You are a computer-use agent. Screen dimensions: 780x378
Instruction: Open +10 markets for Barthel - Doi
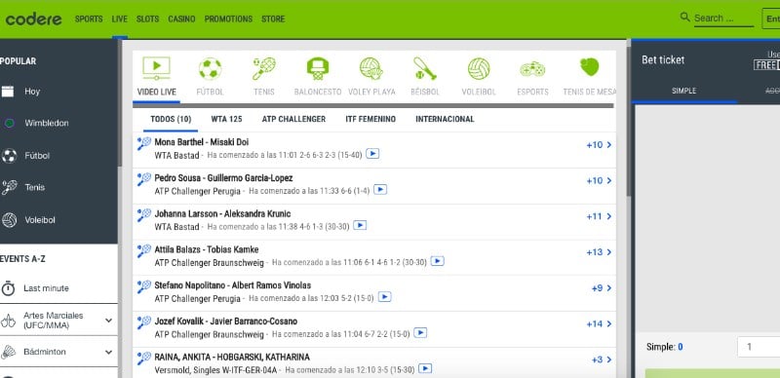tap(599, 145)
